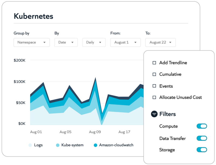Enable Allocate Unused Cost checkbox

(154, 98)
